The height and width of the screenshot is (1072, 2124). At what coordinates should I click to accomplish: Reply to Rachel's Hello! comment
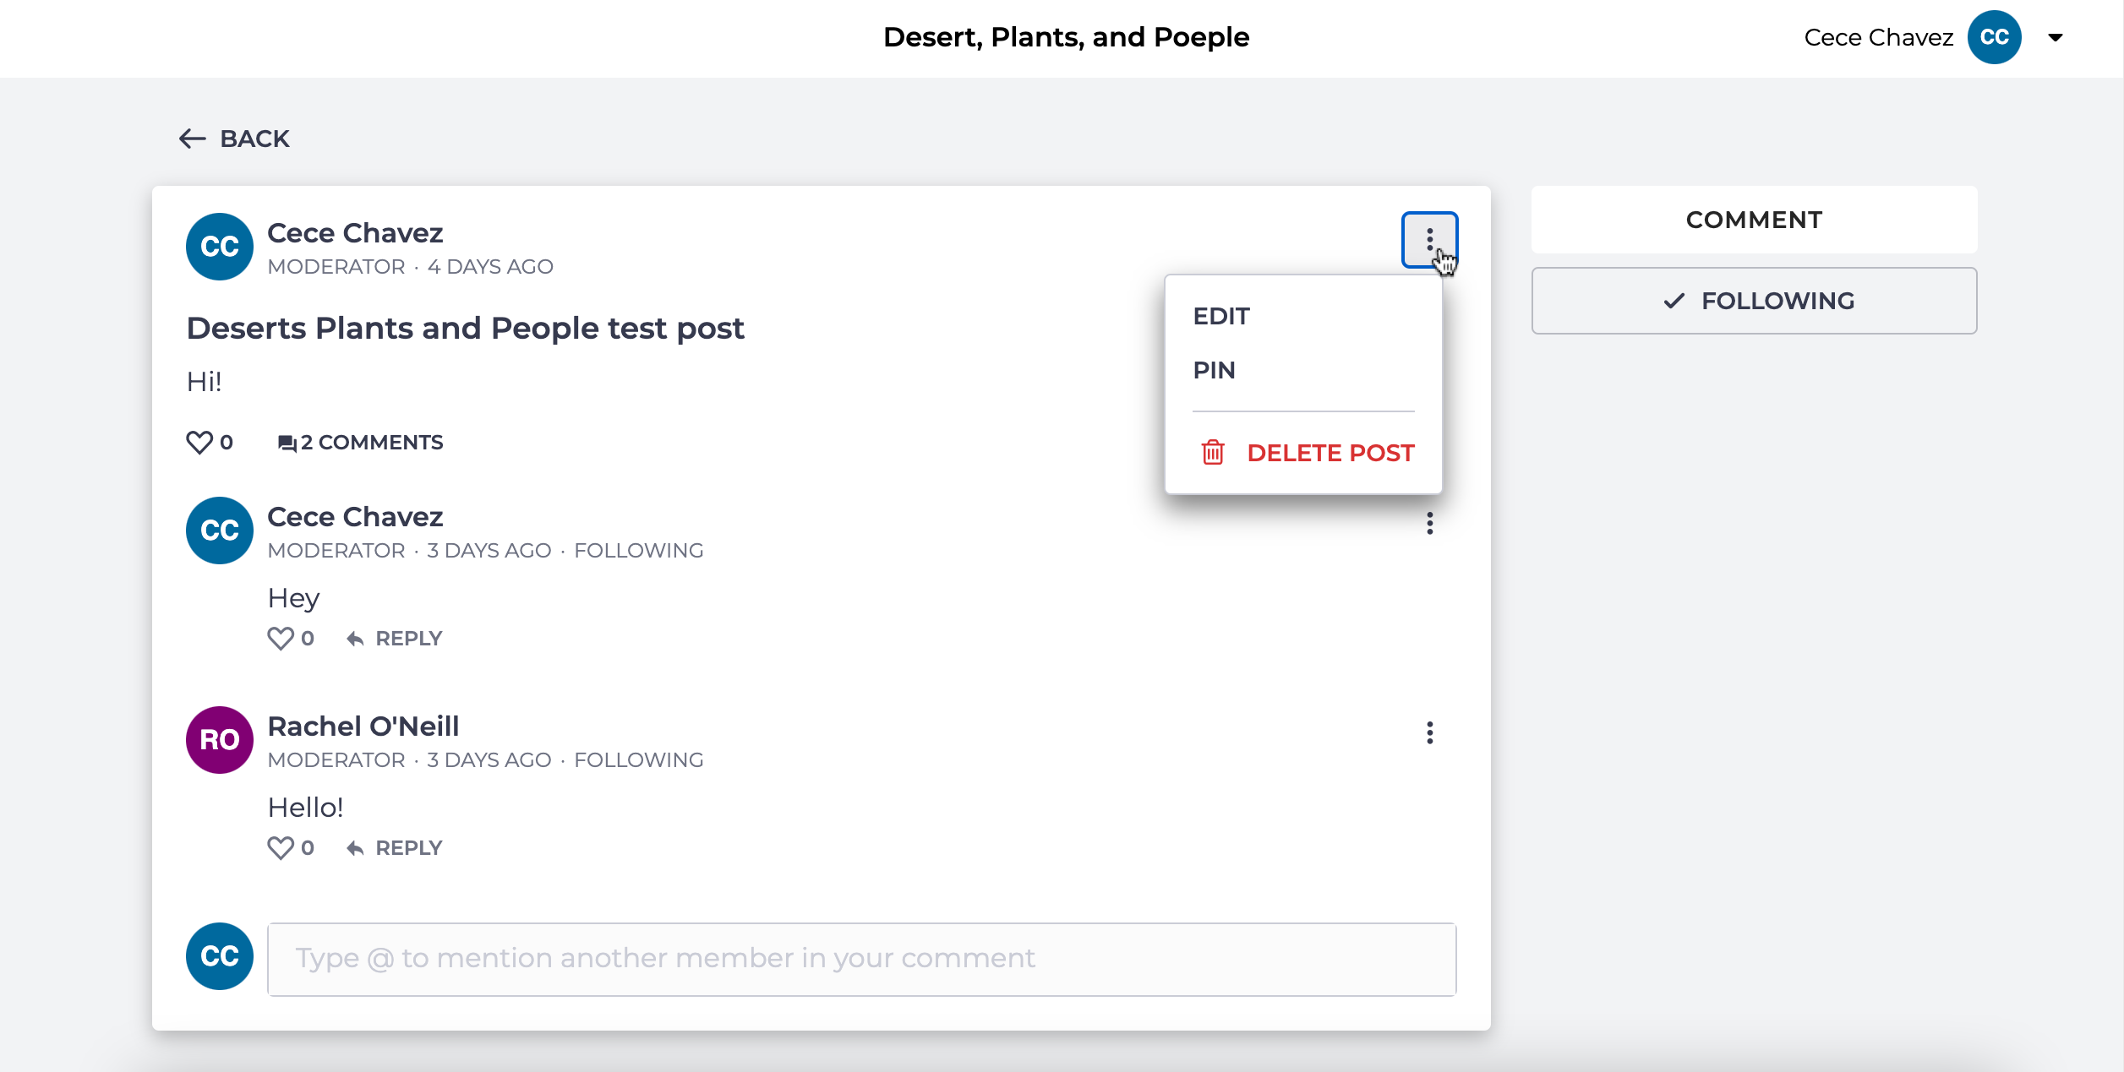[x=395, y=848]
